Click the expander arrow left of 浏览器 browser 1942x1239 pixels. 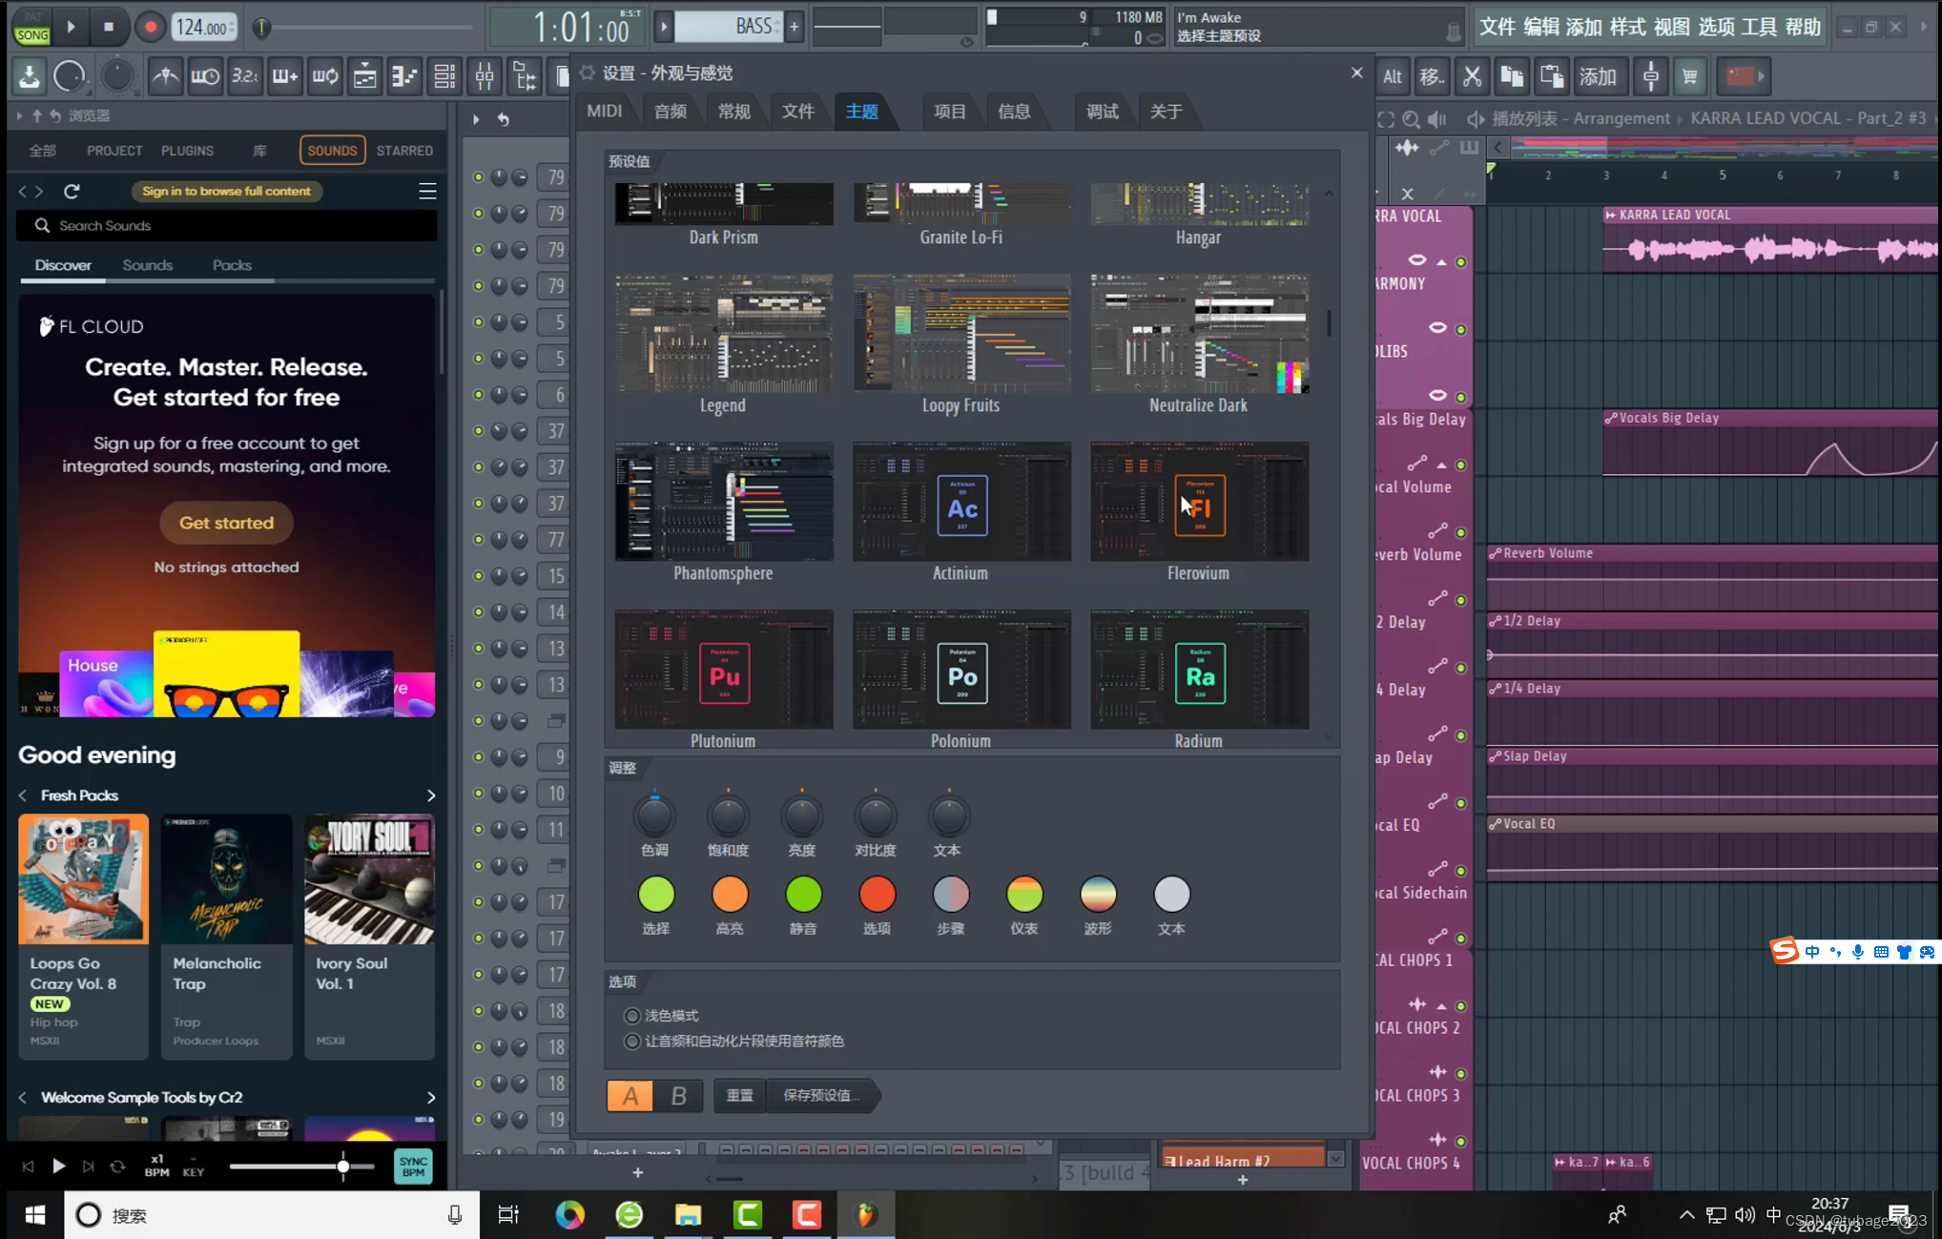coord(19,115)
